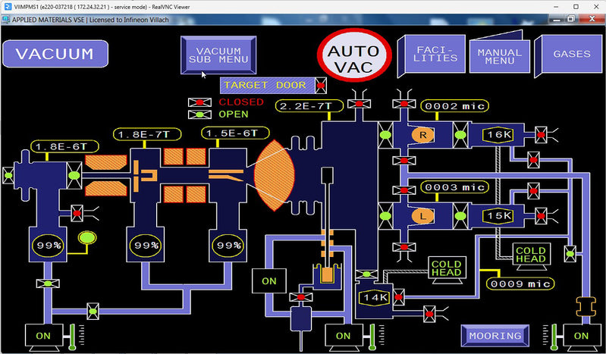Toggle valve left of L loadlock
606x354 pixels.
pyautogui.click(x=385, y=216)
